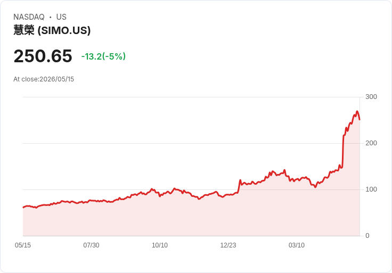Click the 12/23 x-axis date label

(x=228, y=245)
